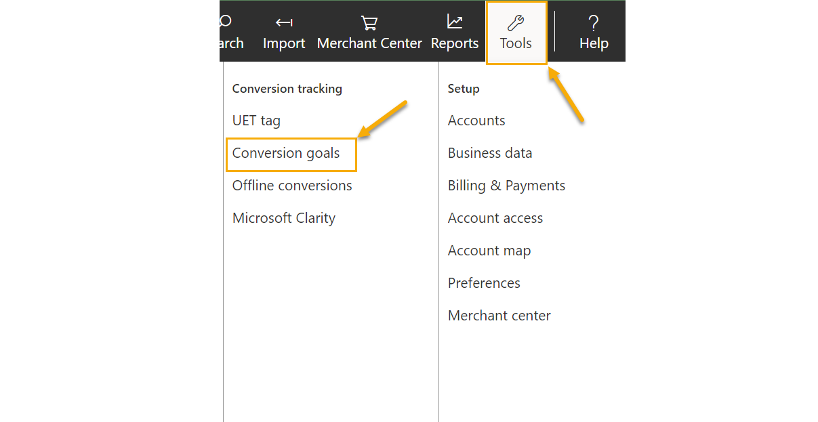
Task: Open Reports via the chart icon
Action: pyautogui.click(x=455, y=22)
